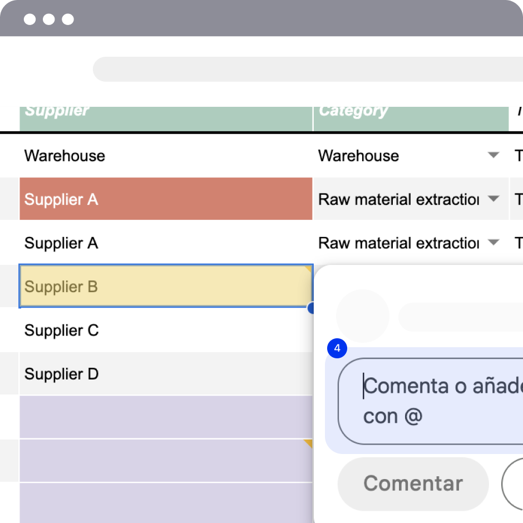The width and height of the screenshot is (523, 523).
Task: Select the red Supplier A cell
Action: pos(166,199)
